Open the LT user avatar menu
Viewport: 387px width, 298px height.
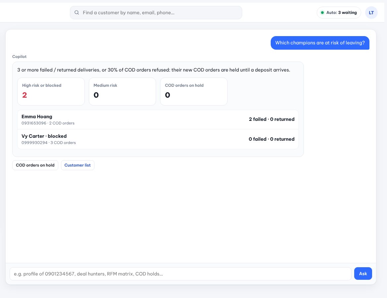point(371,13)
